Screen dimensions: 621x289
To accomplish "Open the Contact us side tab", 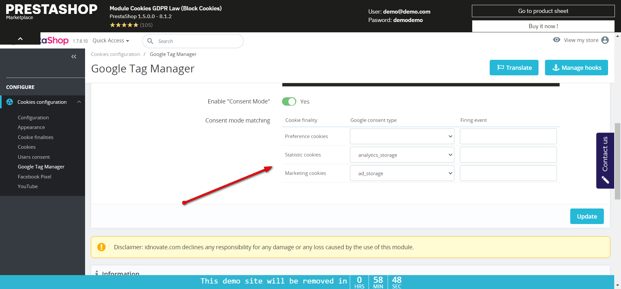I will 605,161.
